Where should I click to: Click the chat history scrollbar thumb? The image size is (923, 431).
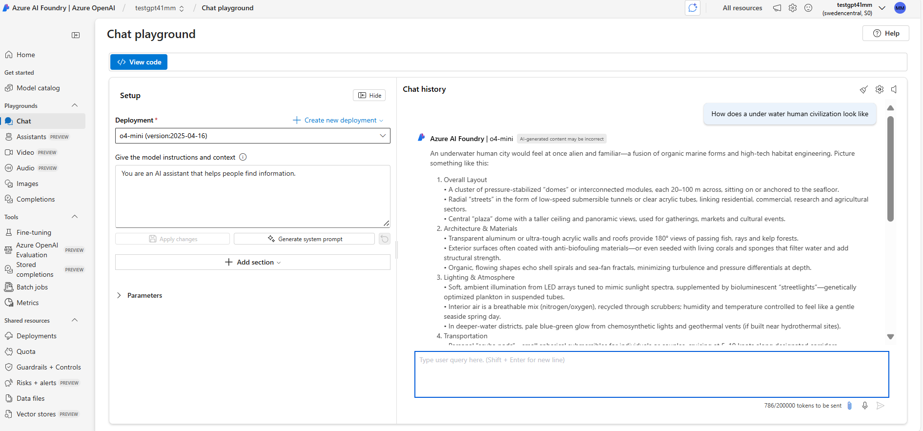890,169
